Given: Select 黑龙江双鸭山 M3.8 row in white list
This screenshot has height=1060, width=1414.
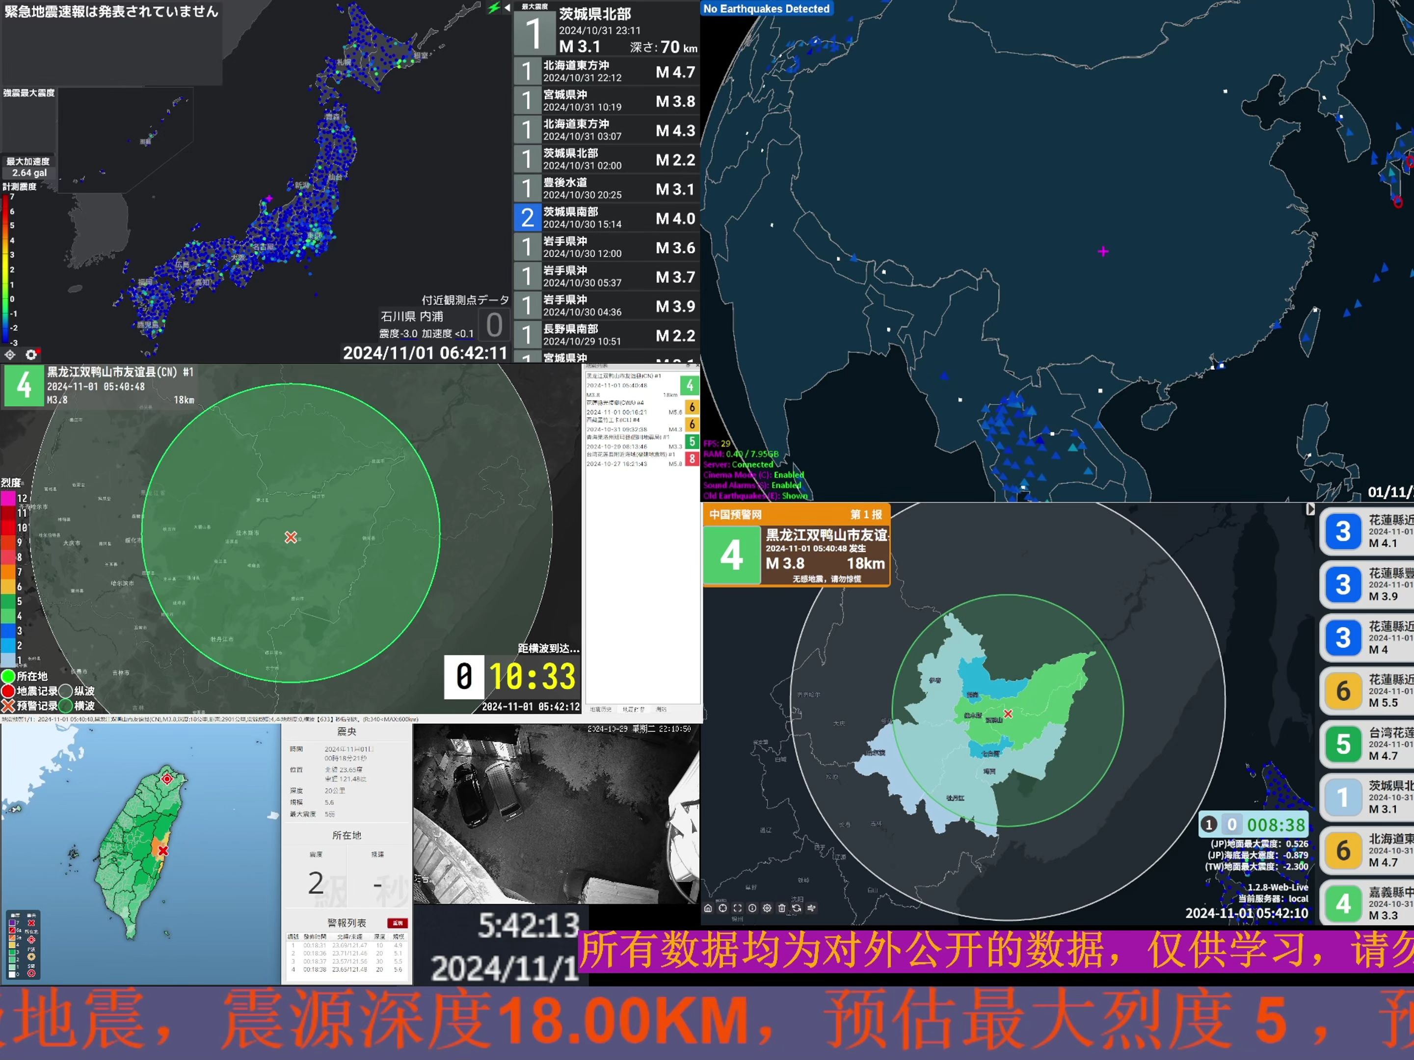Looking at the screenshot, I should (x=642, y=386).
